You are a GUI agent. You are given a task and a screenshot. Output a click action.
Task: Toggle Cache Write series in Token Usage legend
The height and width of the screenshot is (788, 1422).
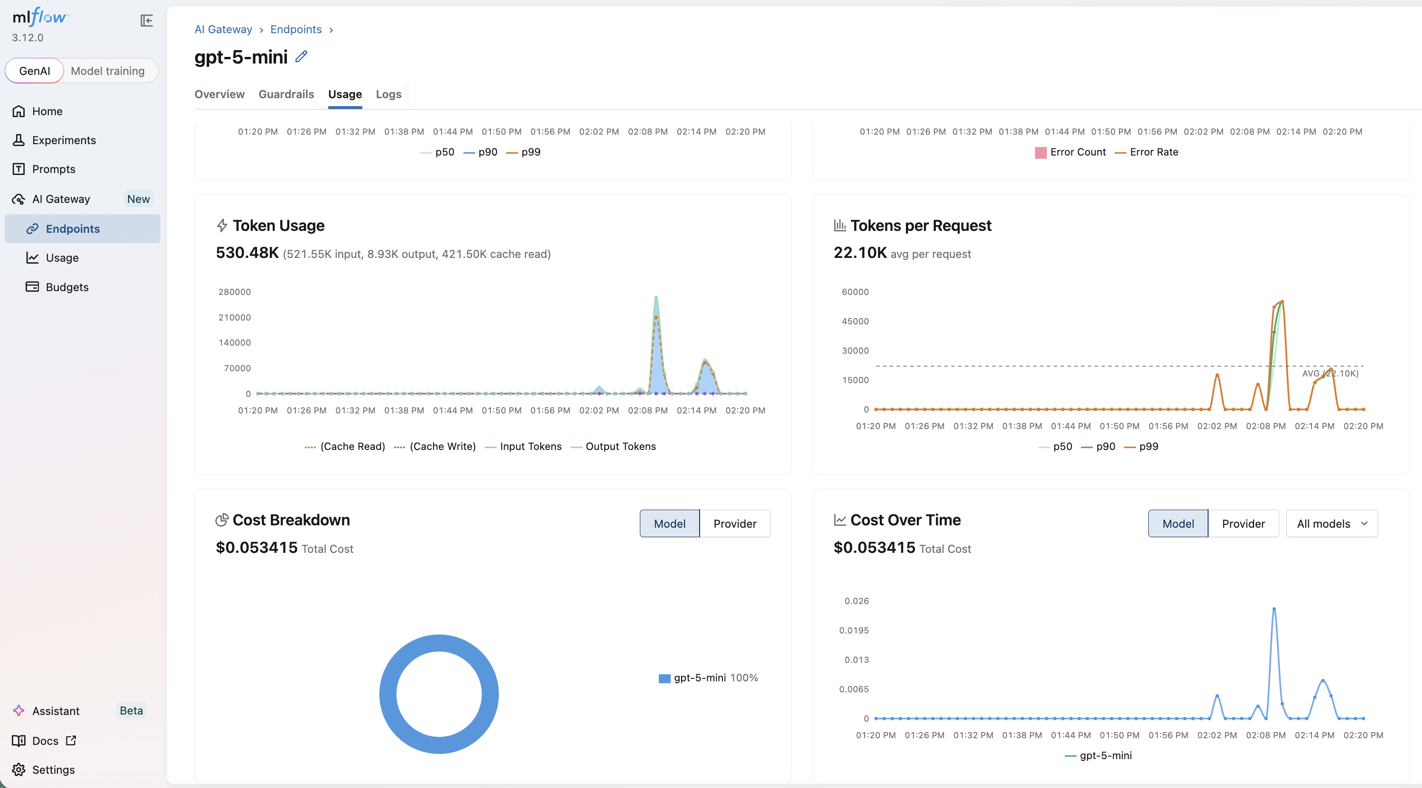[435, 447]
